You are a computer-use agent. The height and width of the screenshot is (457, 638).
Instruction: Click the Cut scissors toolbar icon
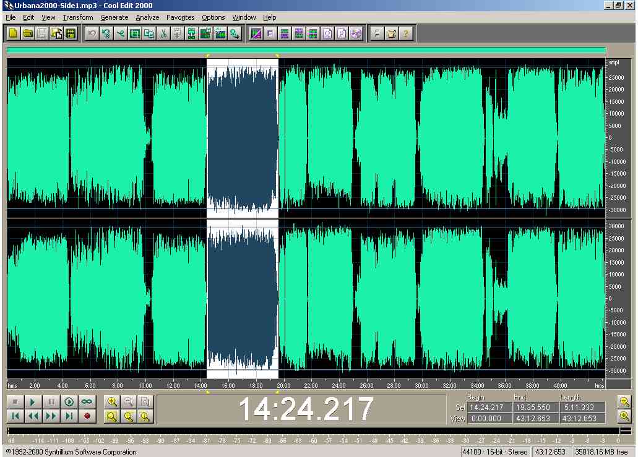[x=164, y=33]
